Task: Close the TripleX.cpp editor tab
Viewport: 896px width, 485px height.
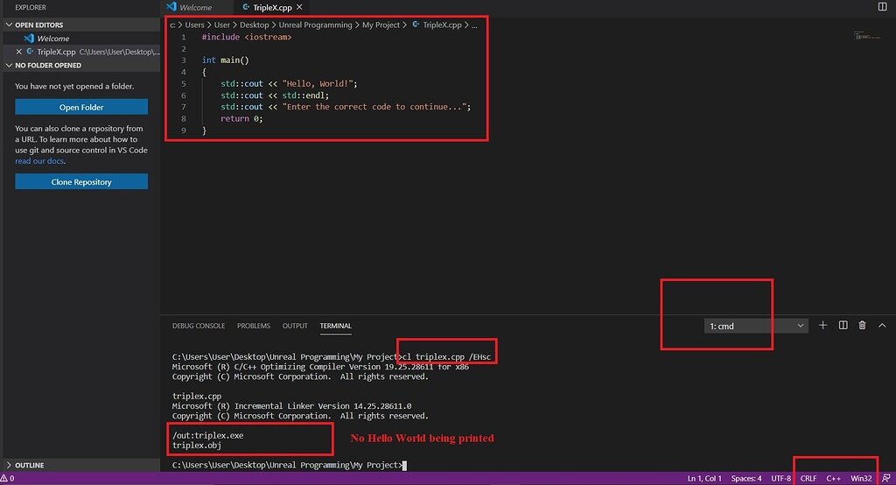Action: (298, 7)
